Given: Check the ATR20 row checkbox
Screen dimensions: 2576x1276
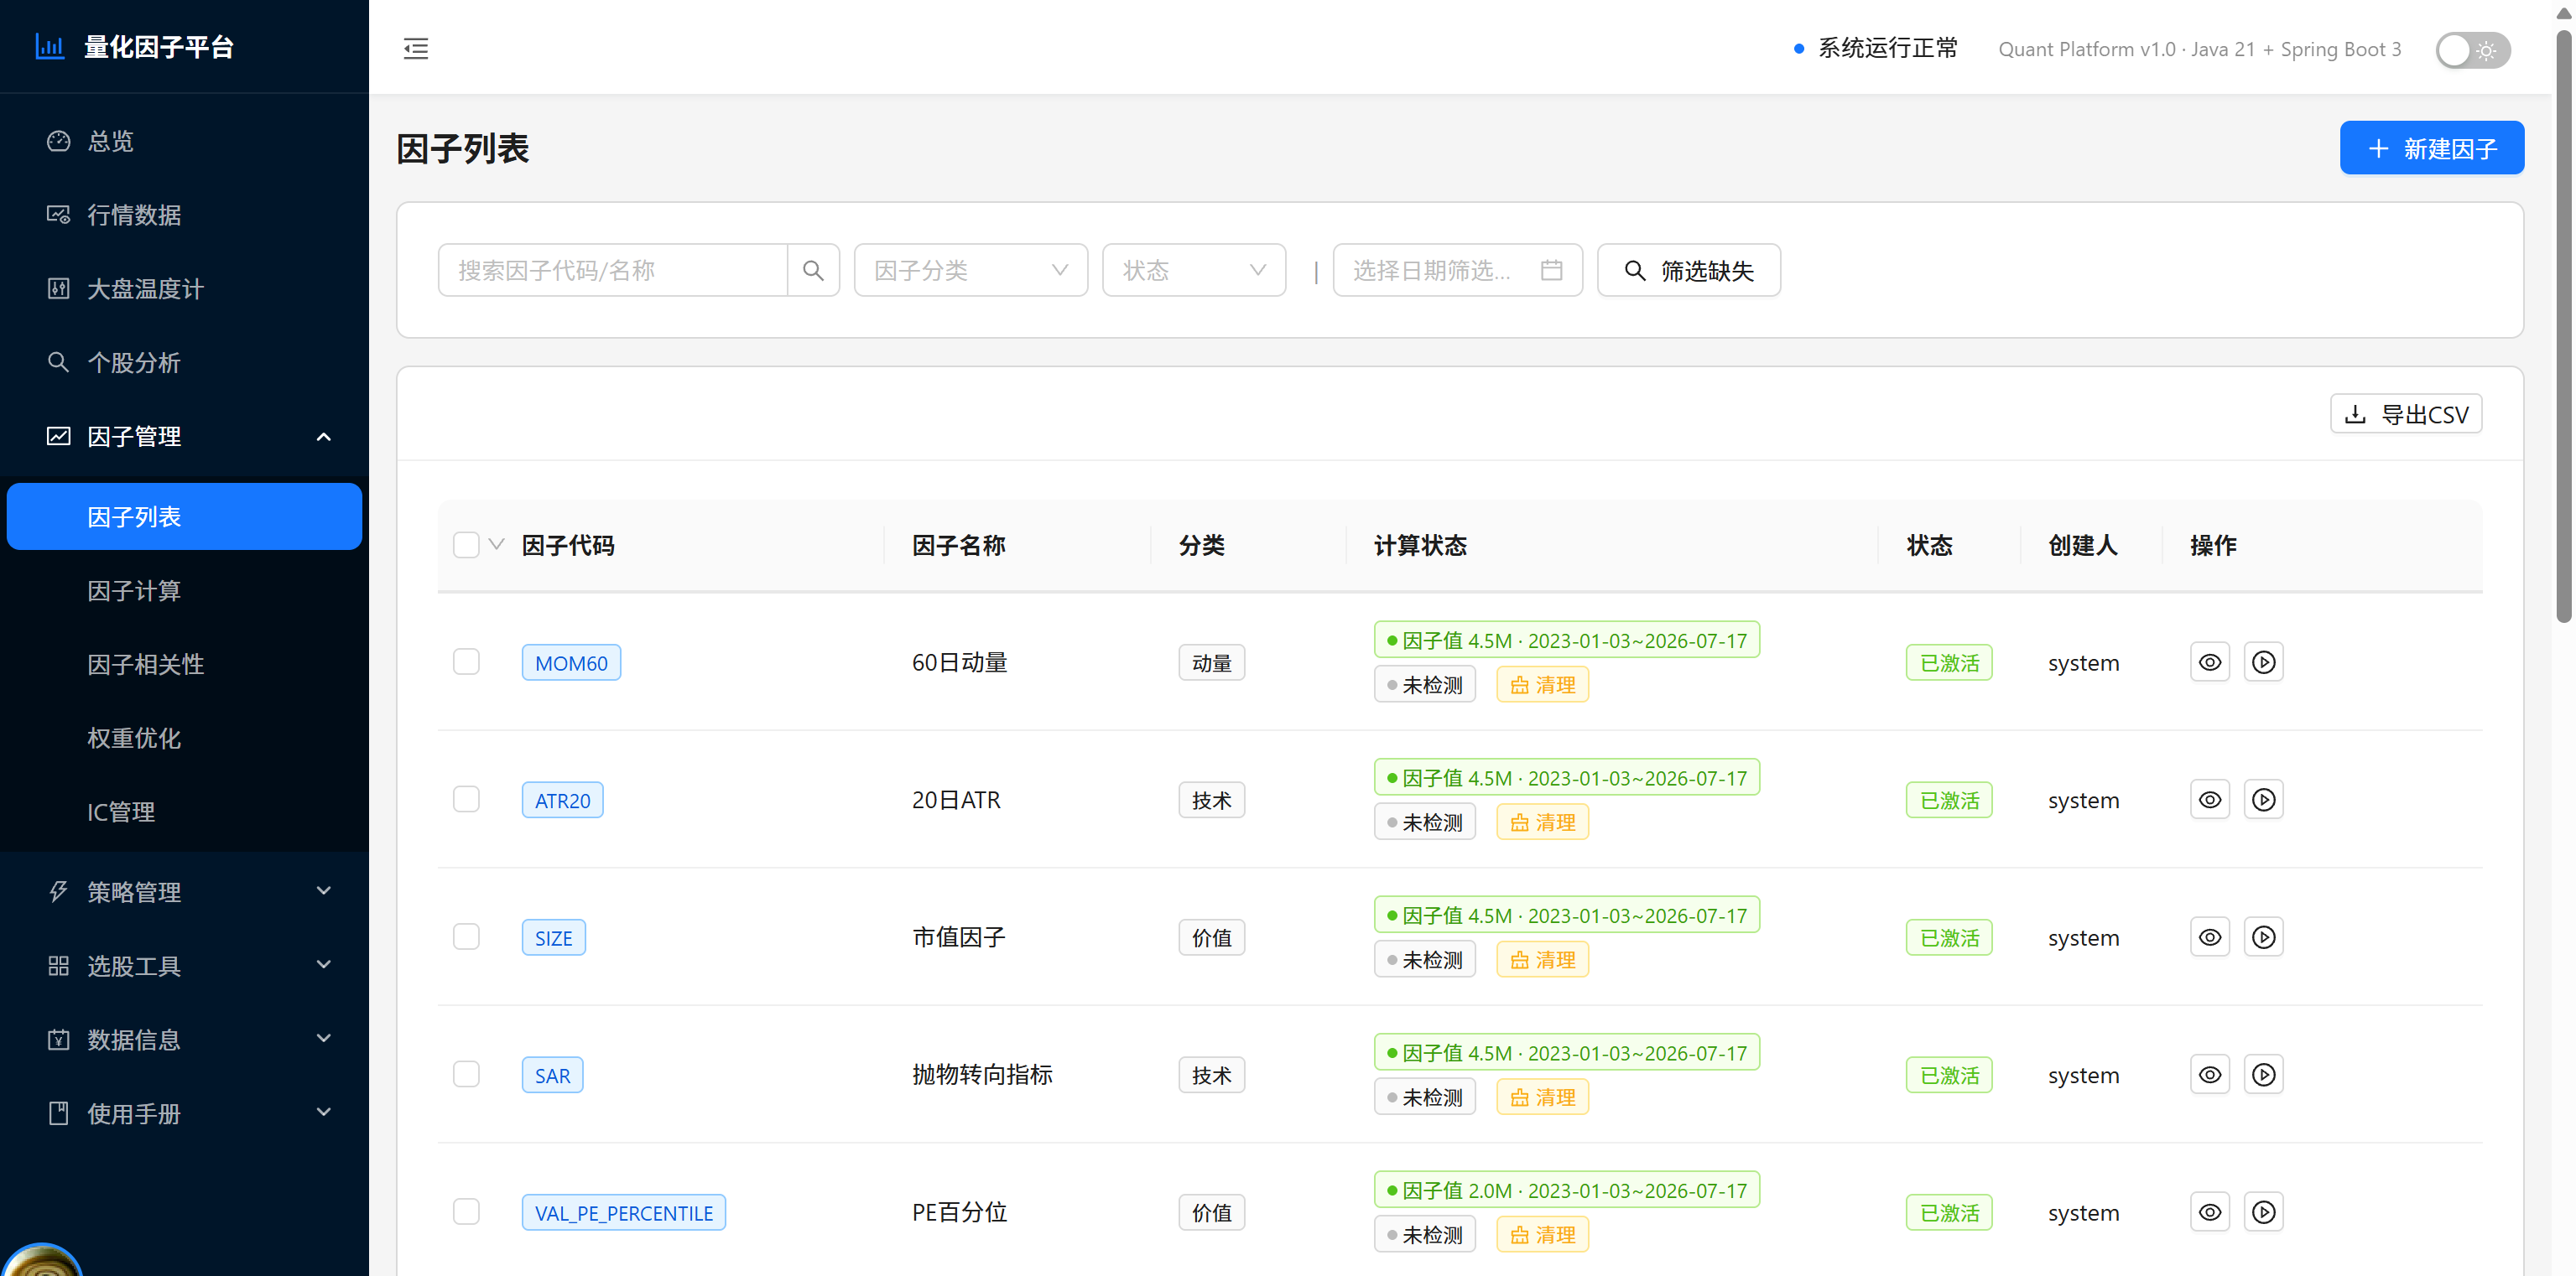Looking at the screenshot, I should [466, 799].
